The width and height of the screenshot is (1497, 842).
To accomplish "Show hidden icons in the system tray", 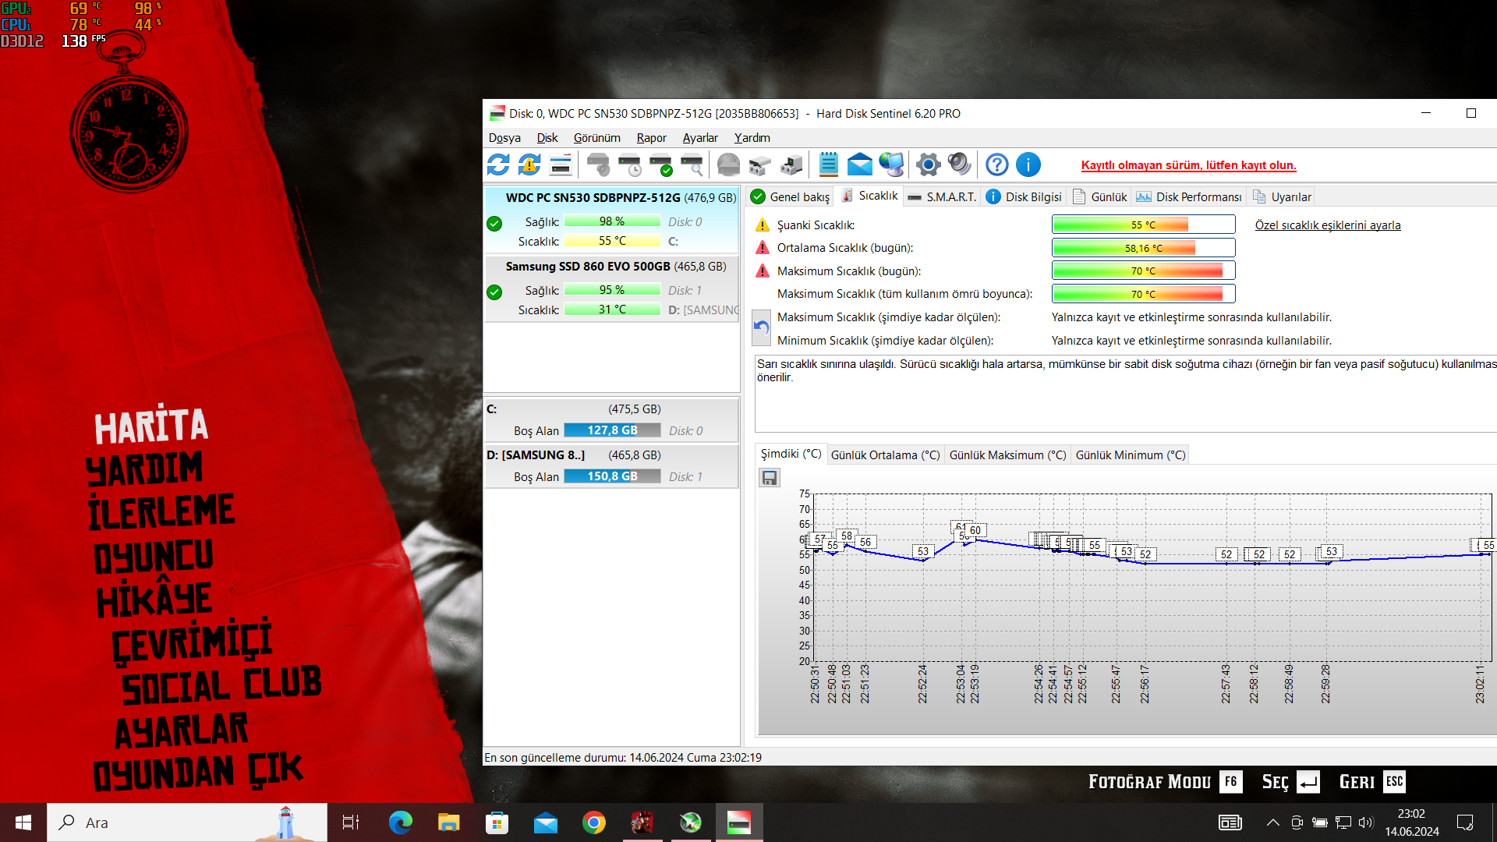I will tap(1272, 823).
